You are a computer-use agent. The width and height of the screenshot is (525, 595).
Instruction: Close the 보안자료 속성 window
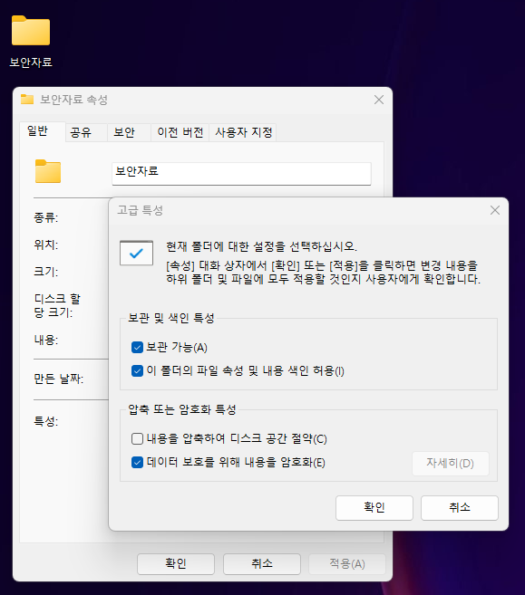(x=379, y=100)
